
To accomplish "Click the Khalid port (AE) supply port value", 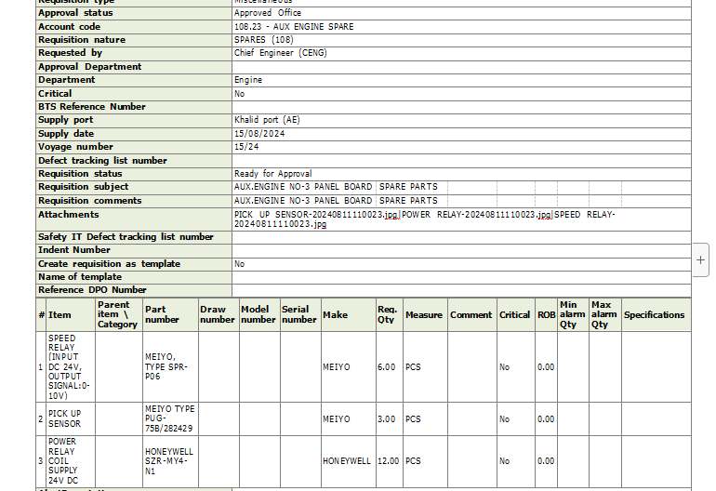I will coord(267,120).
